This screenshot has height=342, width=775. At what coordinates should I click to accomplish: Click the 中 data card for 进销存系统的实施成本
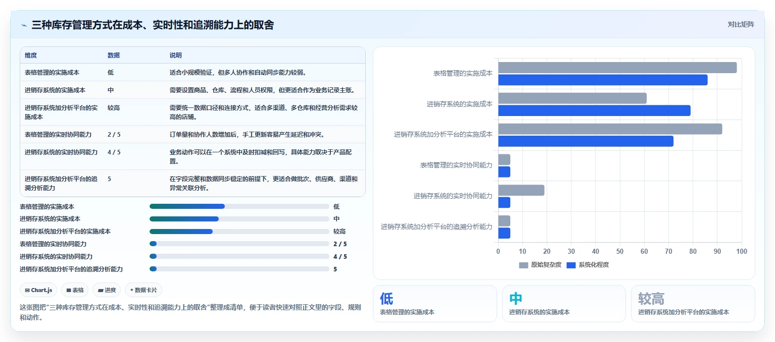pyautogui.click(x=564, y=304)
